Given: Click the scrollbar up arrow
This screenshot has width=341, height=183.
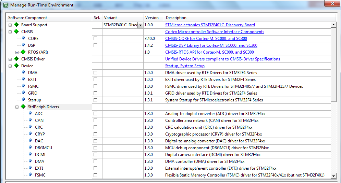Looking at the screenshot, I should point(333,25).
